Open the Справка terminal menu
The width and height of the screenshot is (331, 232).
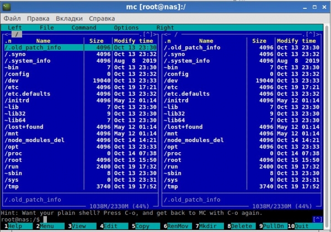102,18
